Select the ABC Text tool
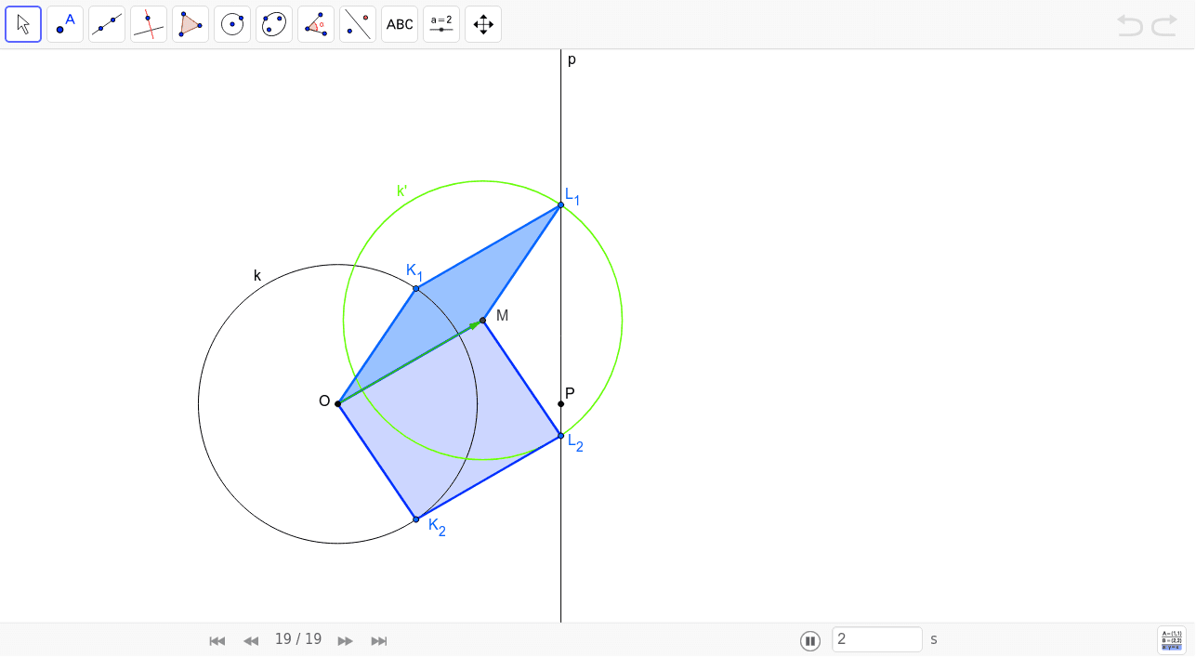Image resolution: width=1196 pixels, height=657 pixels. click(400, 24)
